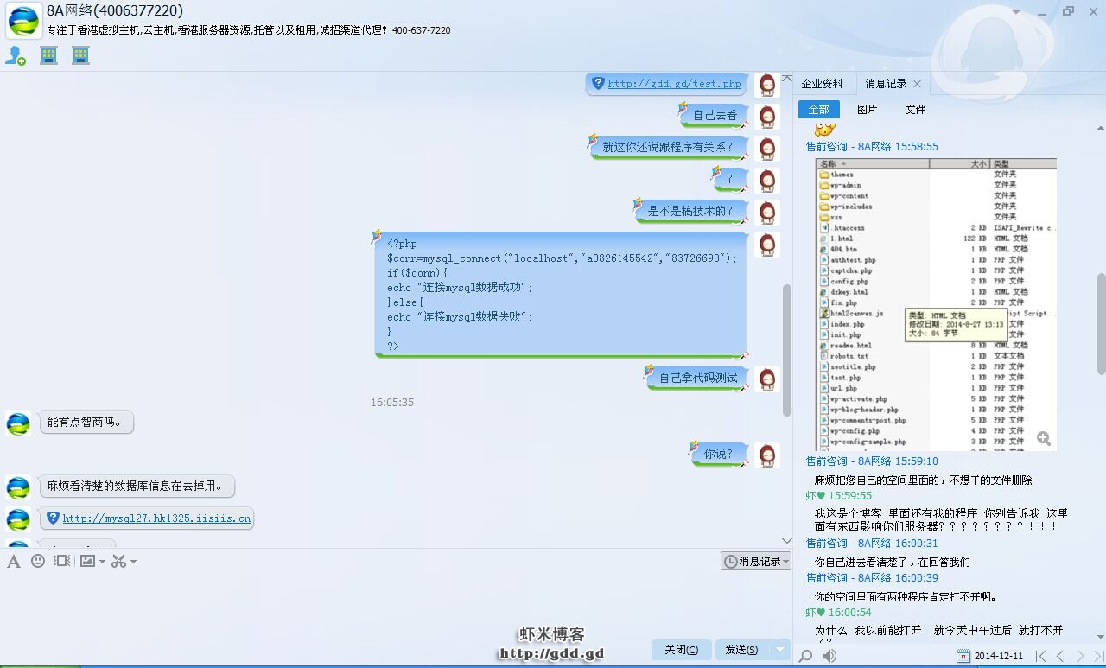Go to previous page of message history
The height and width of the screenshot is (668, 1106).
(x=1060, y=656)
